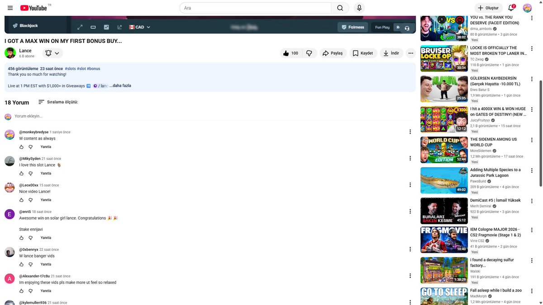Viewport: 543px width, 305px height.
Task: Open options menu for @Leox00xx comment
Action: [x=410, y=185]
